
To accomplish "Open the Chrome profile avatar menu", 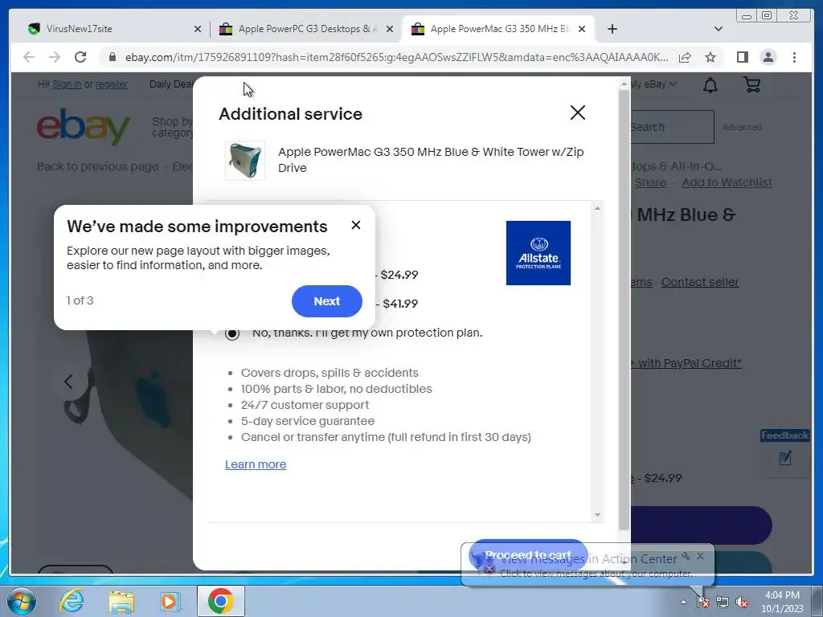I will pos(768,57).
